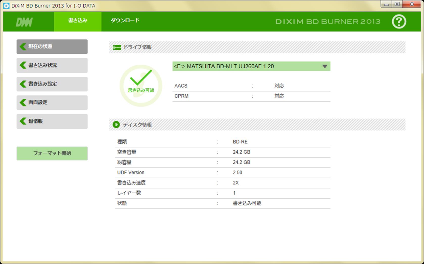This screenshot has height=264, width=424.
Task: Open the 画面設定 sidebar item
Action: [x=52, y=102]
